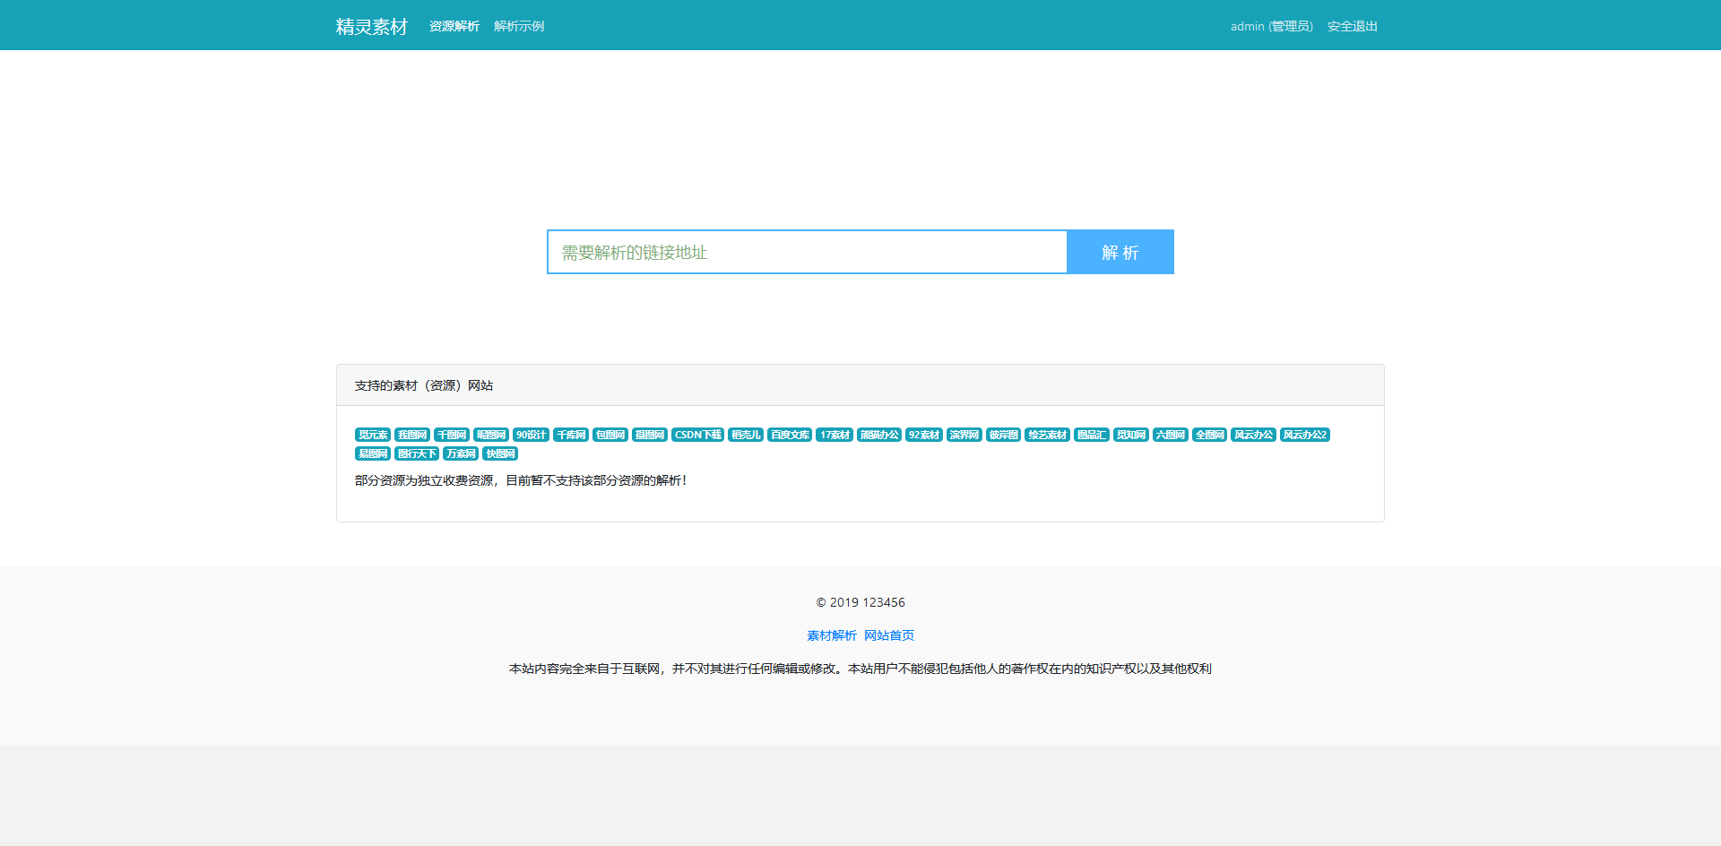The width and height of the screenshot is (1721, 846).
Task: Click the 快图网 tag
Action: click(x=500, y=453)
